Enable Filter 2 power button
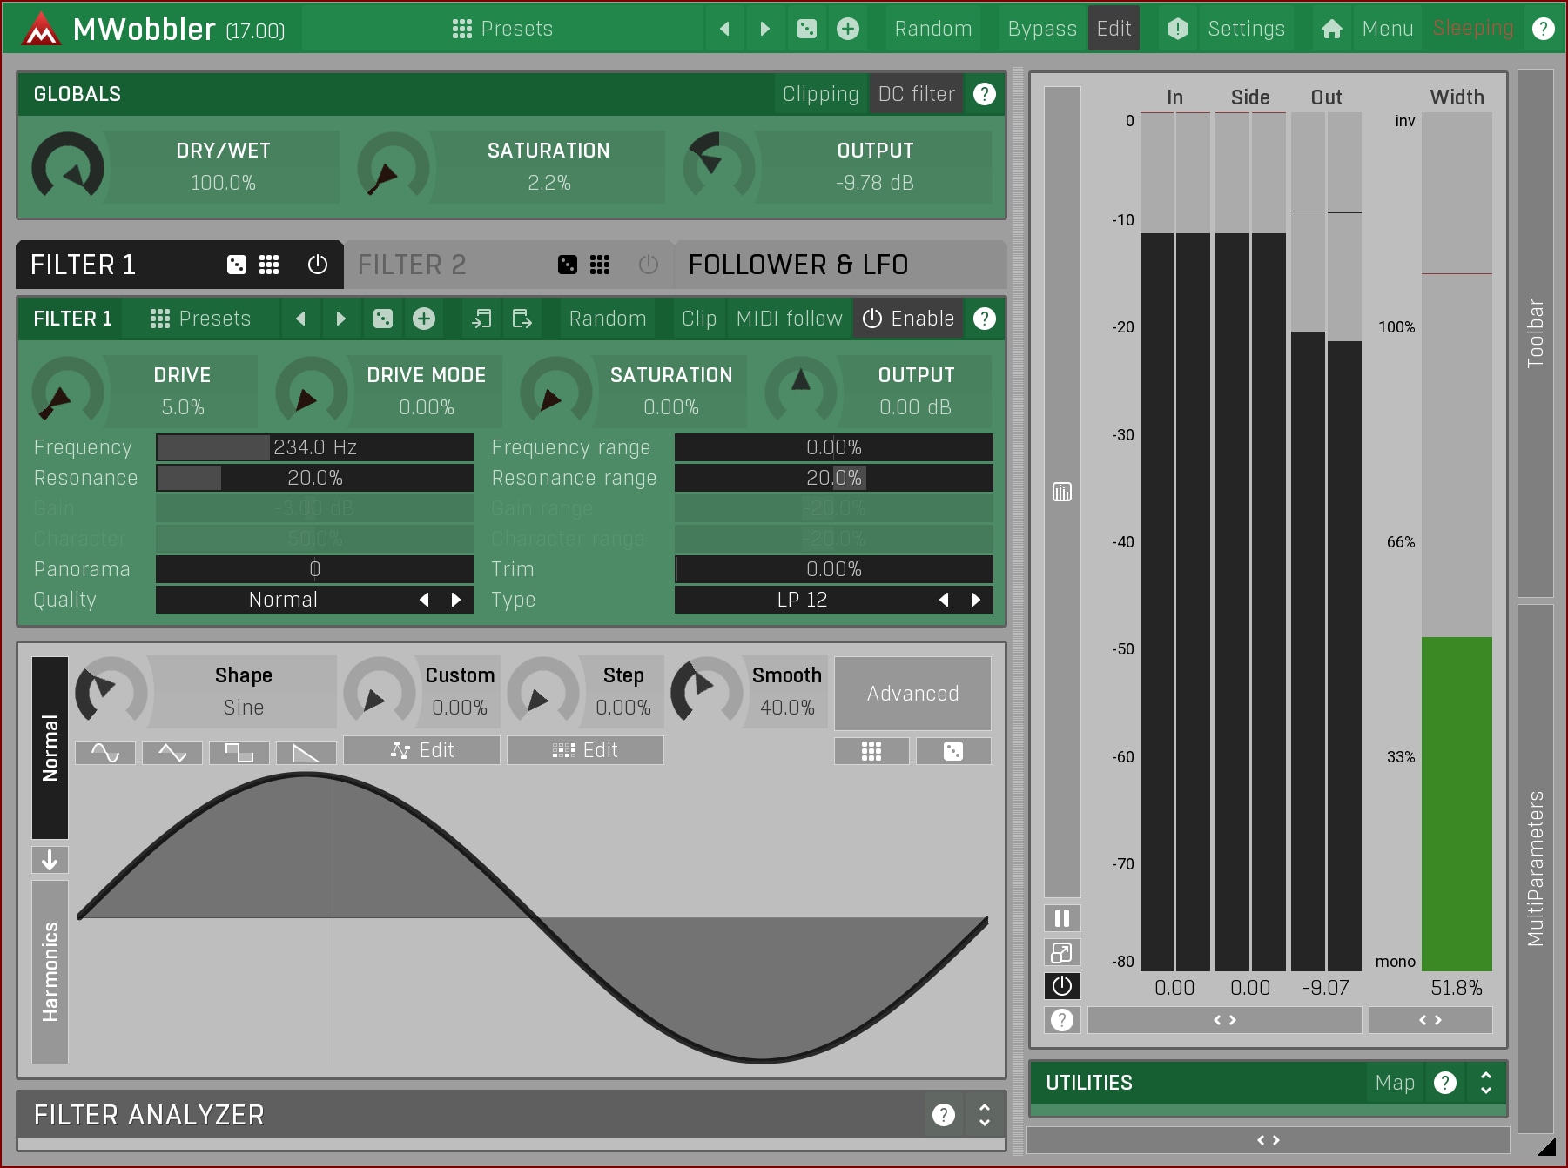Image resolution: width=1568 pixels, height=1168 pixels. (x=648, y=265)
